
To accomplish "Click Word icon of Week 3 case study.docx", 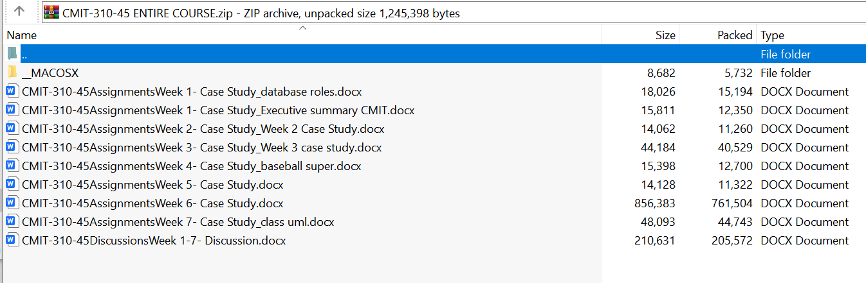I will coord(12,147).
